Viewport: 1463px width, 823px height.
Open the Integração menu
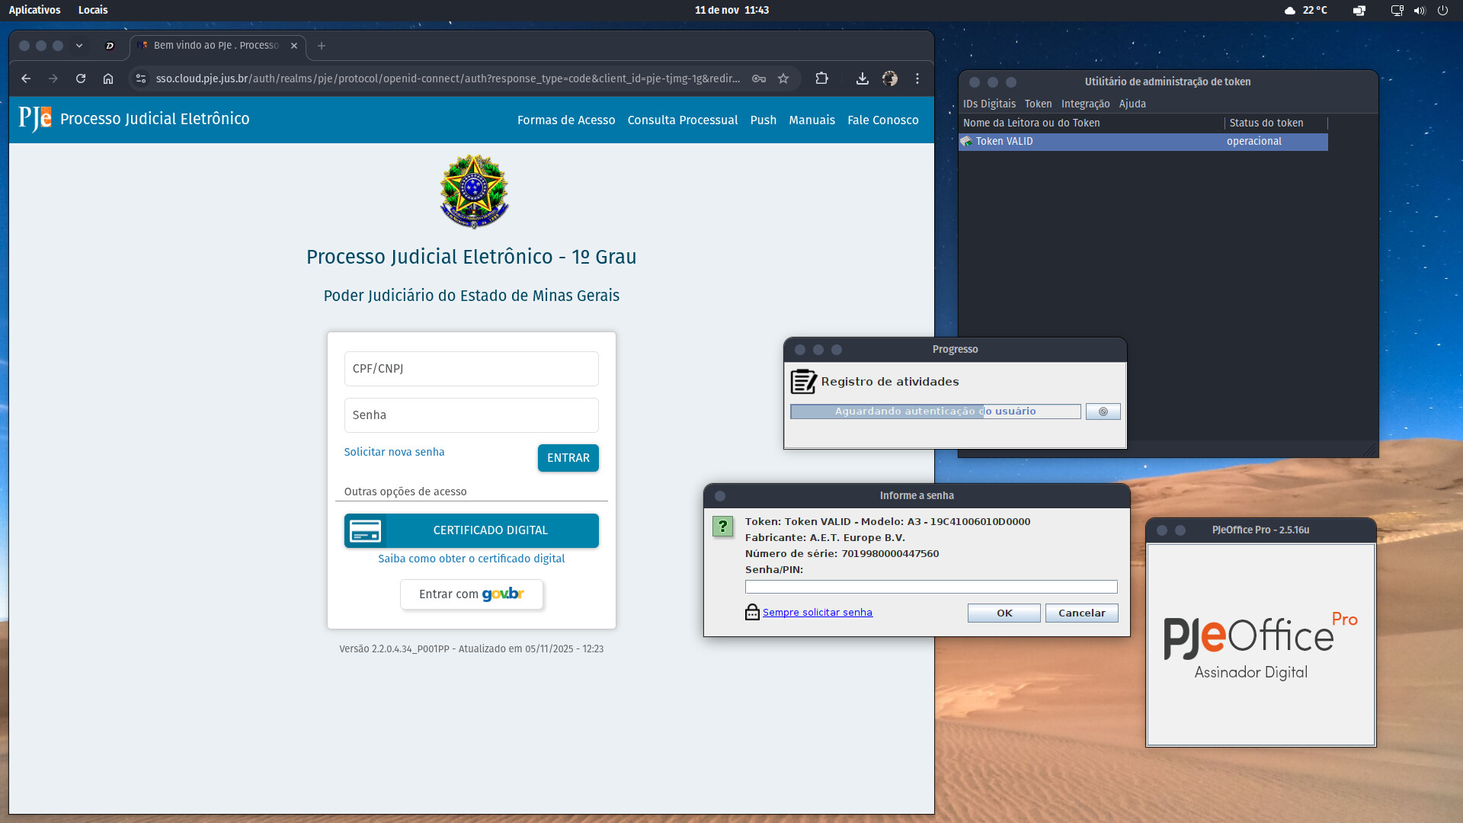(x=1085, y=104)
